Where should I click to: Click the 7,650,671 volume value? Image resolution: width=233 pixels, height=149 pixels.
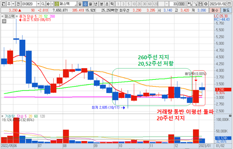click(x=60, y=10)
